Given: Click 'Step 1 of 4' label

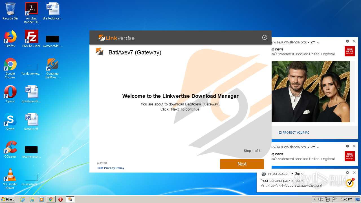Looking at the screenshot, I should tap(252, 151).
